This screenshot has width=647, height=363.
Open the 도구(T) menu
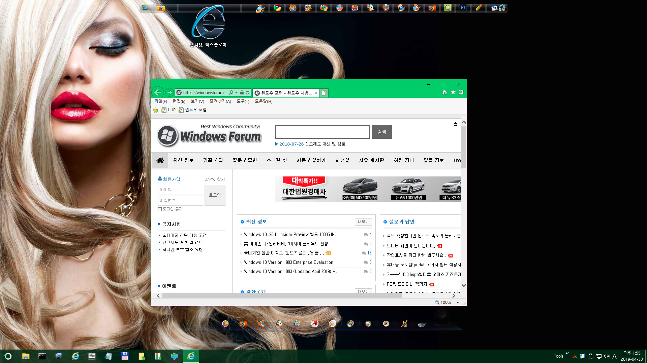tap(243, 101)
